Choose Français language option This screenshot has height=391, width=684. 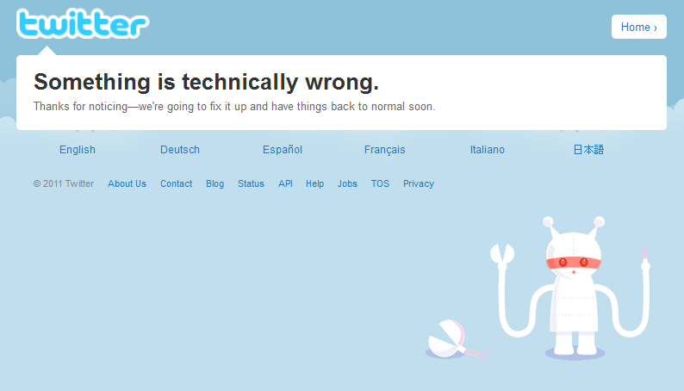(x=385, y=150)
